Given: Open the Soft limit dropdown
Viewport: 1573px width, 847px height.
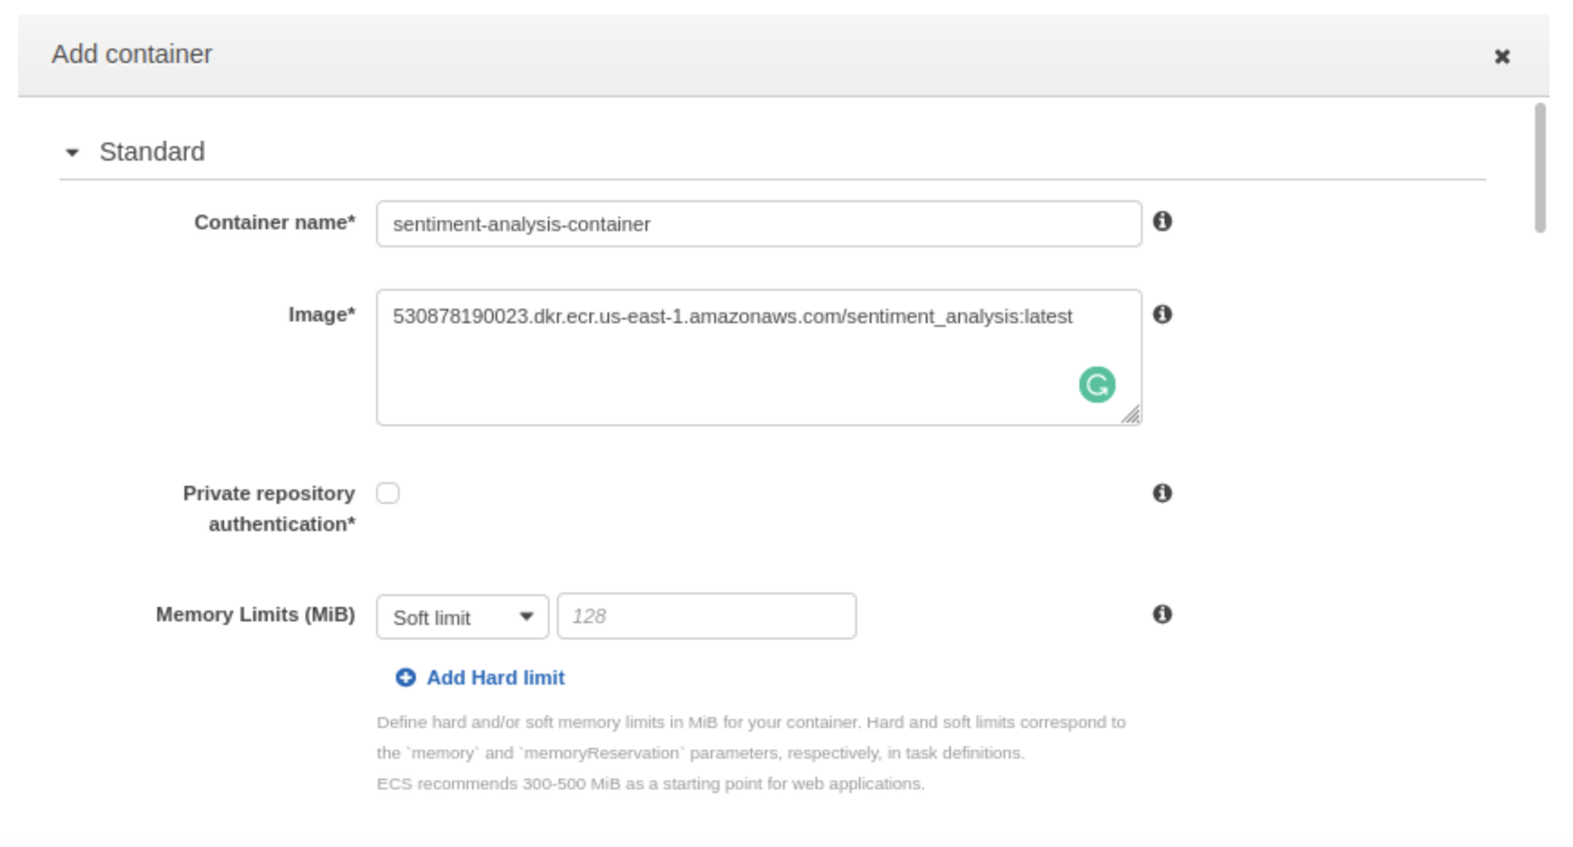Looking at the screenshot, I should tap(462, 617).
